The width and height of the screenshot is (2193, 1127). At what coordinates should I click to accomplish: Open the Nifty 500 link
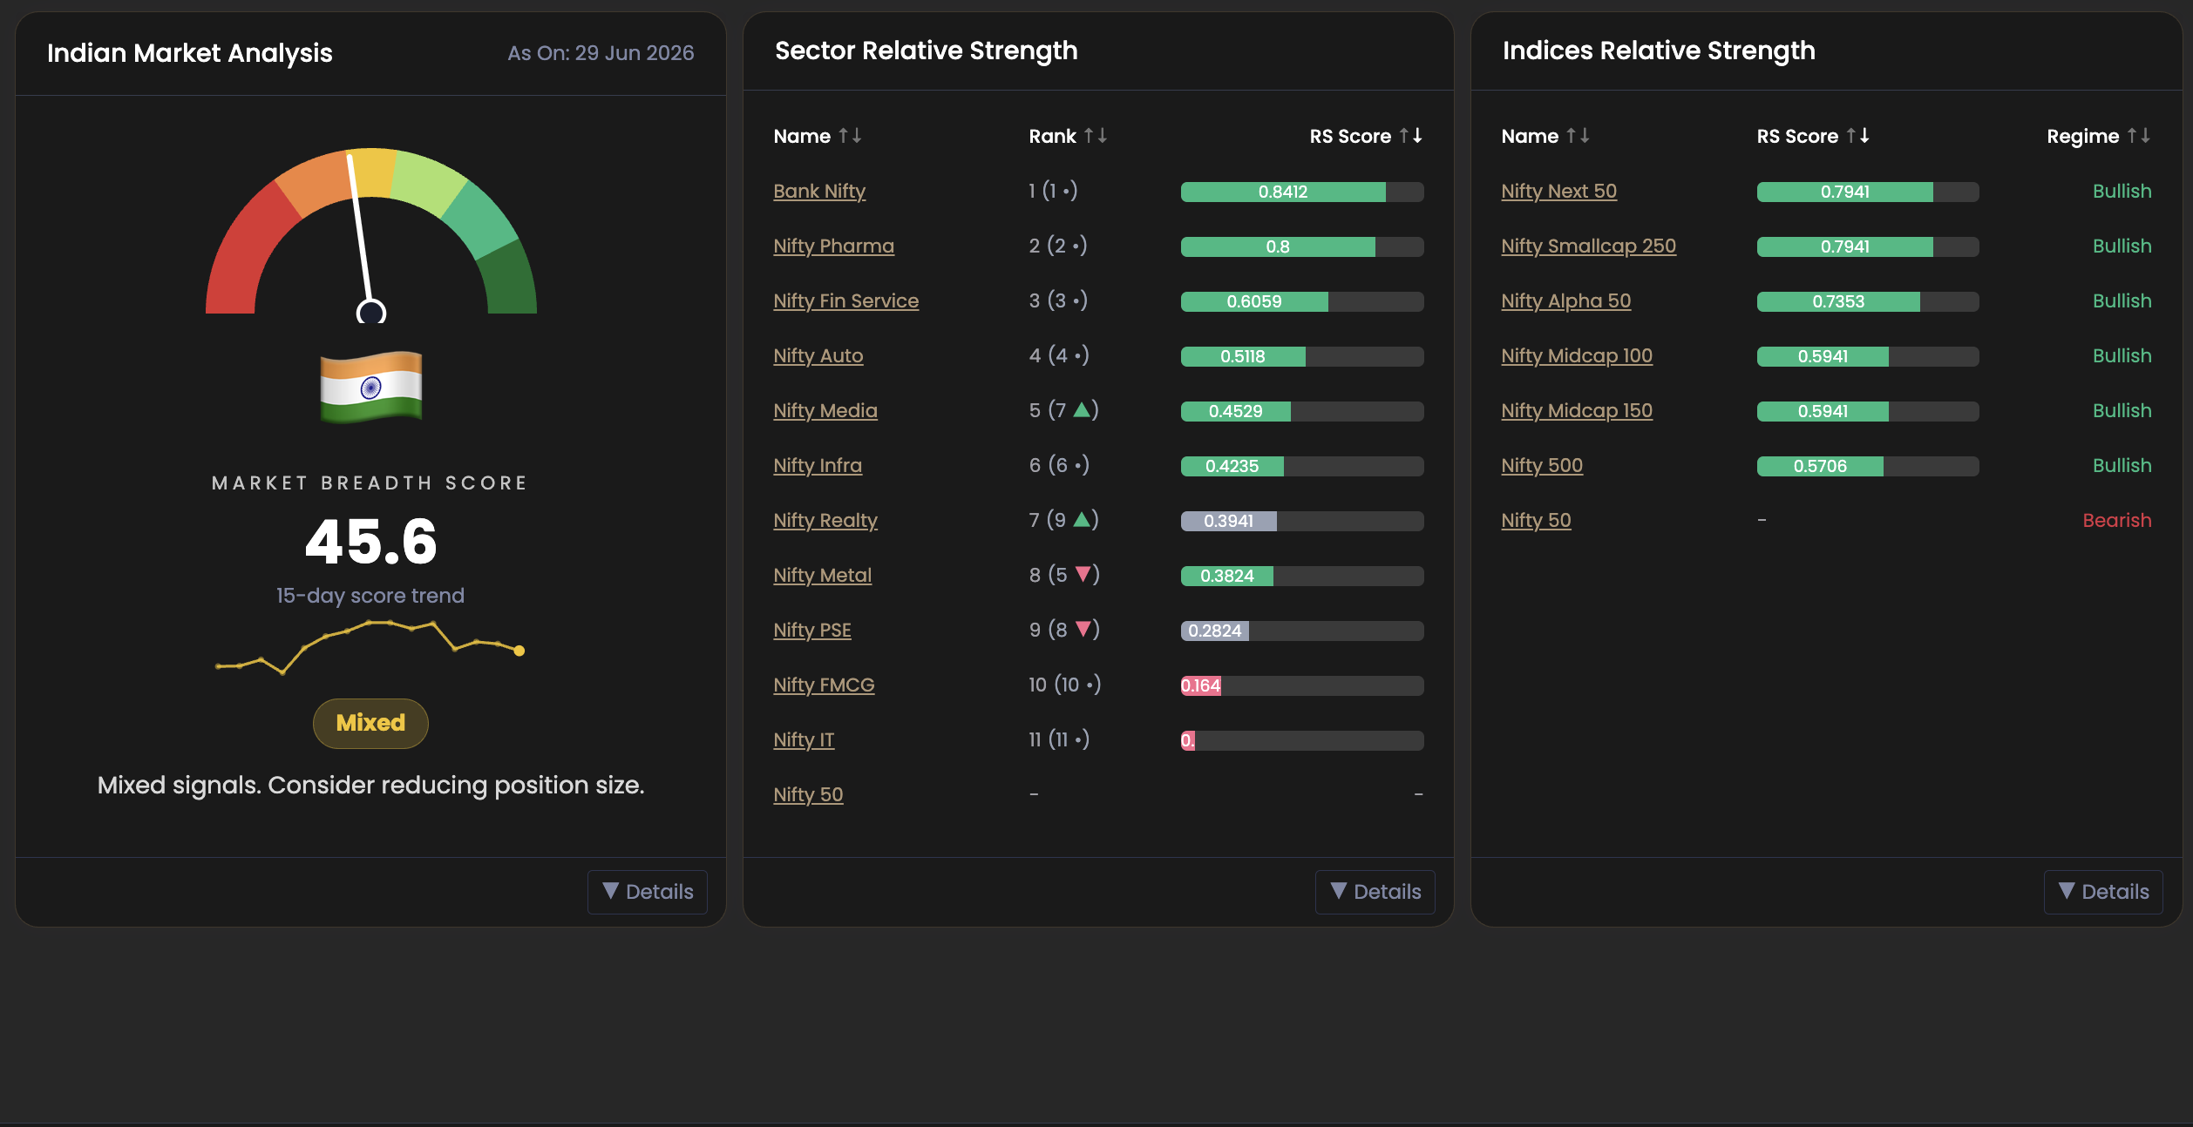click(x=1541, y=465)
